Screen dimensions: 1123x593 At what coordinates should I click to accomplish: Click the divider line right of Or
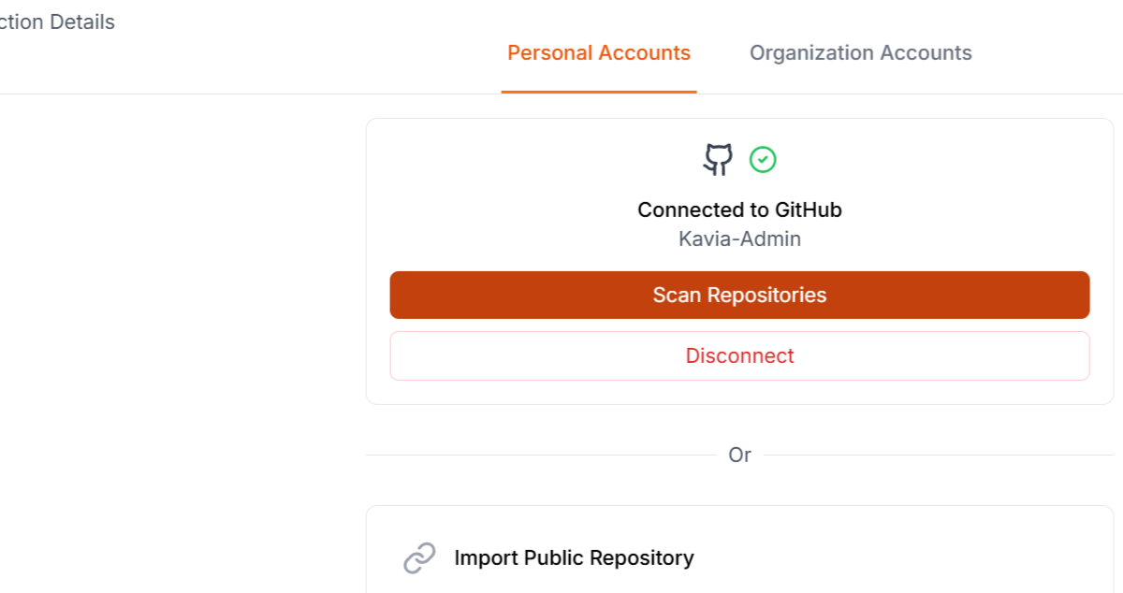pos(939,456)
